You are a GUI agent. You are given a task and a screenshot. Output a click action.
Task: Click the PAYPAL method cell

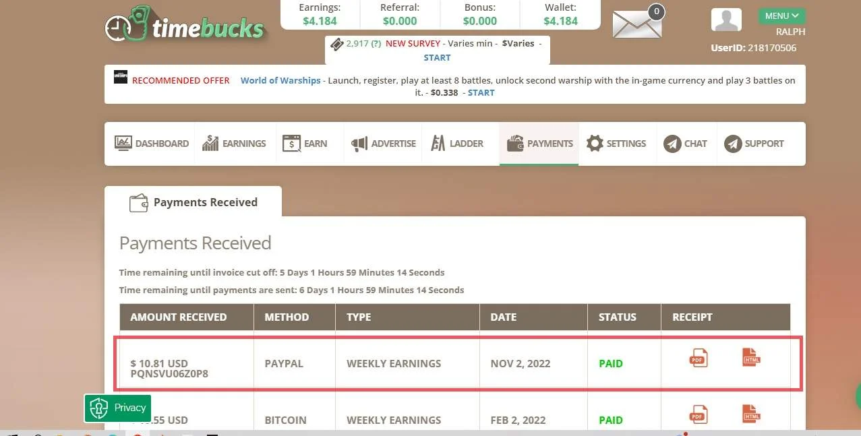tap(284, 363)
